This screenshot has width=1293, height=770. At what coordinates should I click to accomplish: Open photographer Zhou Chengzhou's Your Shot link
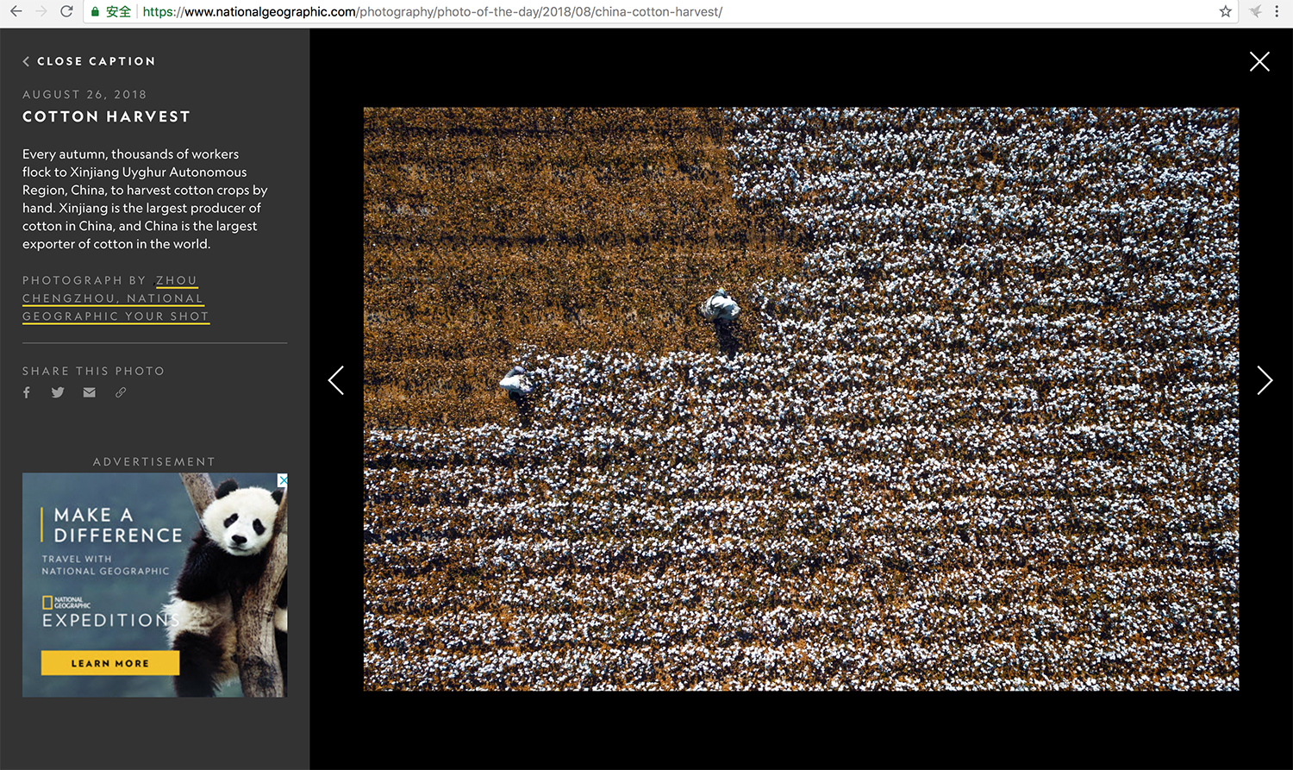pyautogui.click(x=115, y=298)
